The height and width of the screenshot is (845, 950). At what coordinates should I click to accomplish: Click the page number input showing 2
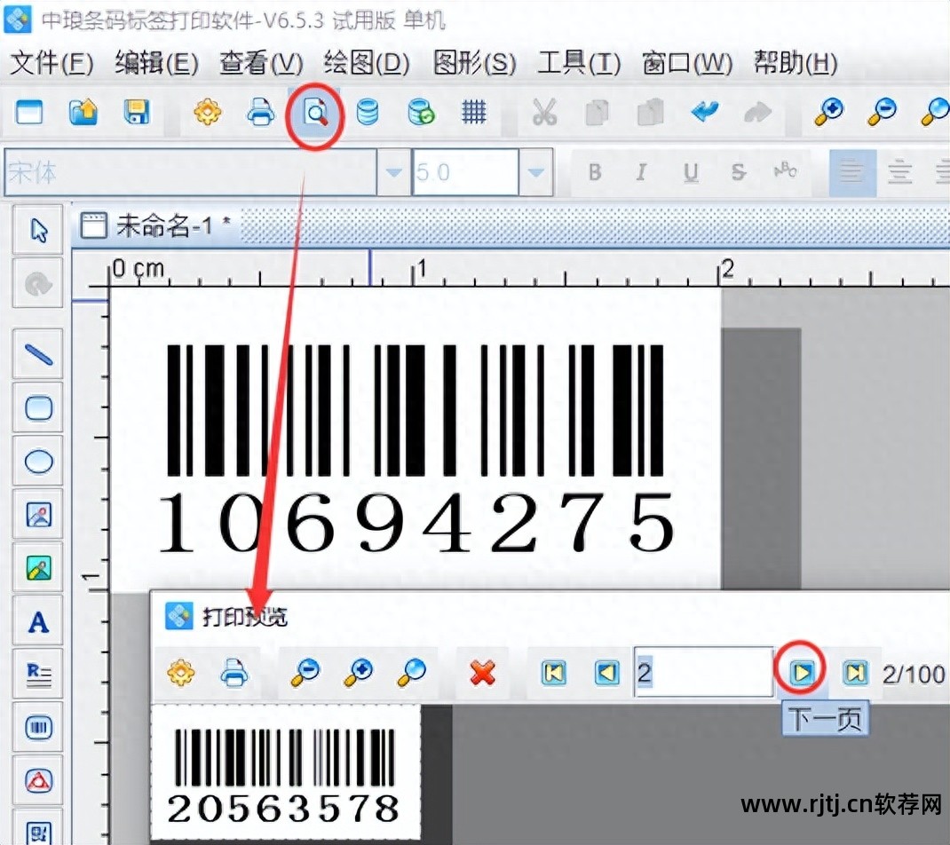click(701, 673)
